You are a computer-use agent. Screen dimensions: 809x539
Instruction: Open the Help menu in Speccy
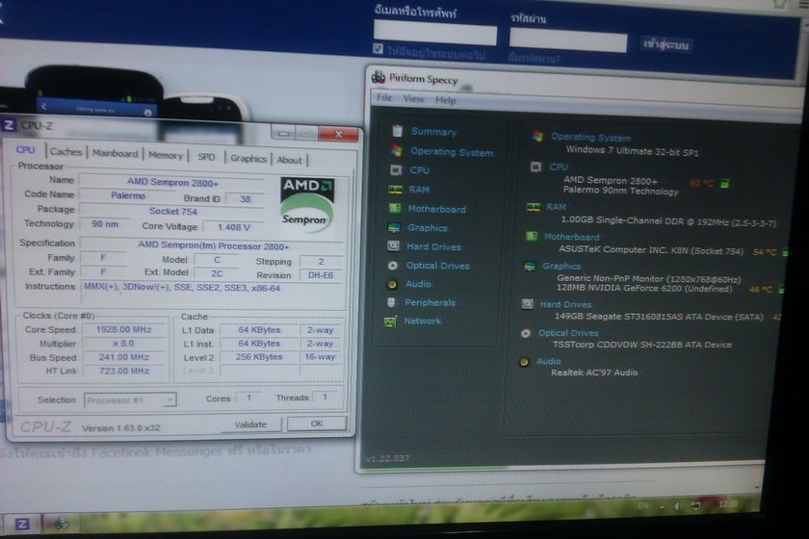445,100
